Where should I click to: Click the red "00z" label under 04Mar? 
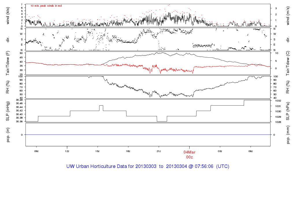coord(190,157)
